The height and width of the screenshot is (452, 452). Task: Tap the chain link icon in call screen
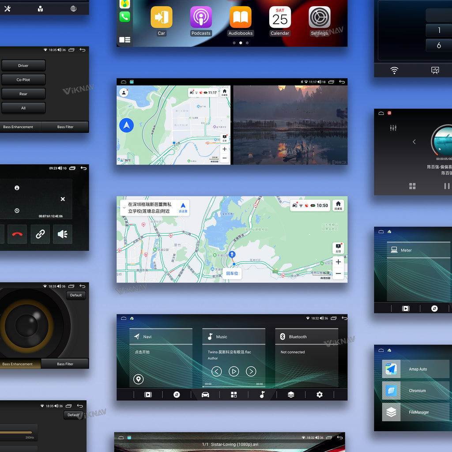pyautogui.click(x=40, y=234)
